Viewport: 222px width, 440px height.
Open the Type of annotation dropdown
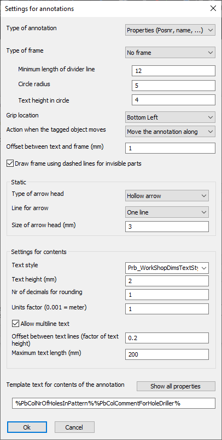point(170,30)
